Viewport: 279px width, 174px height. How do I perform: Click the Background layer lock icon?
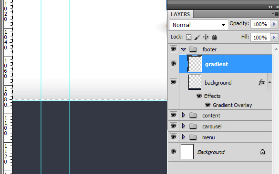tap(262, 152)
